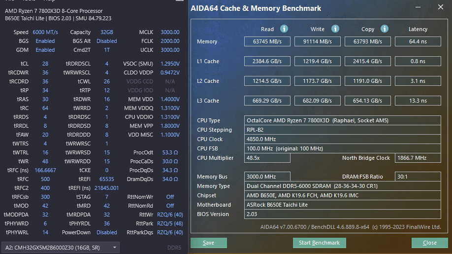
Task: Click the CPU Stepping RPL-B2 field
Action: [343, 130]
